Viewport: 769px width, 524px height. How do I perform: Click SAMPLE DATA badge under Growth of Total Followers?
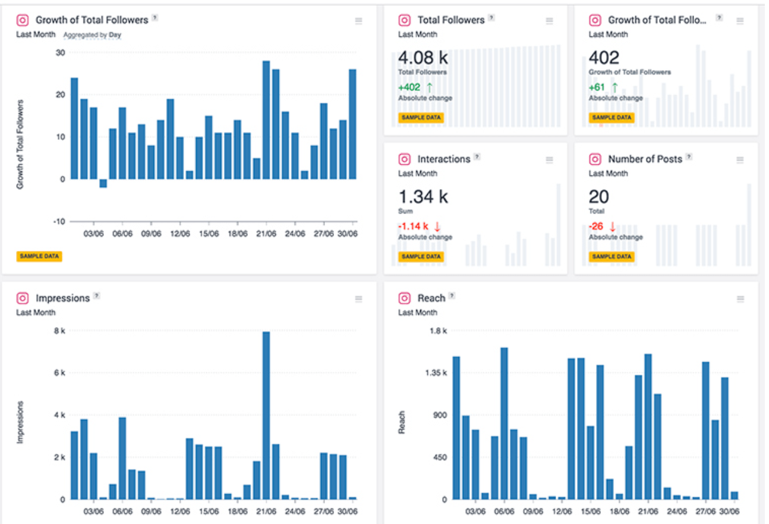39,256
